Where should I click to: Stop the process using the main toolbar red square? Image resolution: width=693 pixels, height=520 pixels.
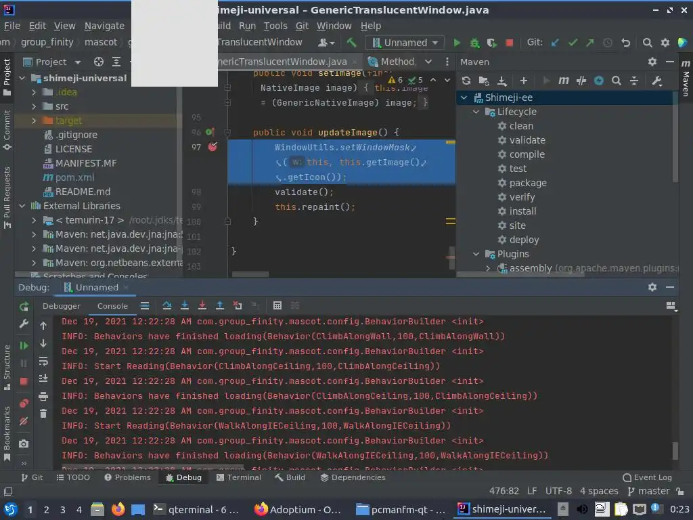[x=509, y=43]
